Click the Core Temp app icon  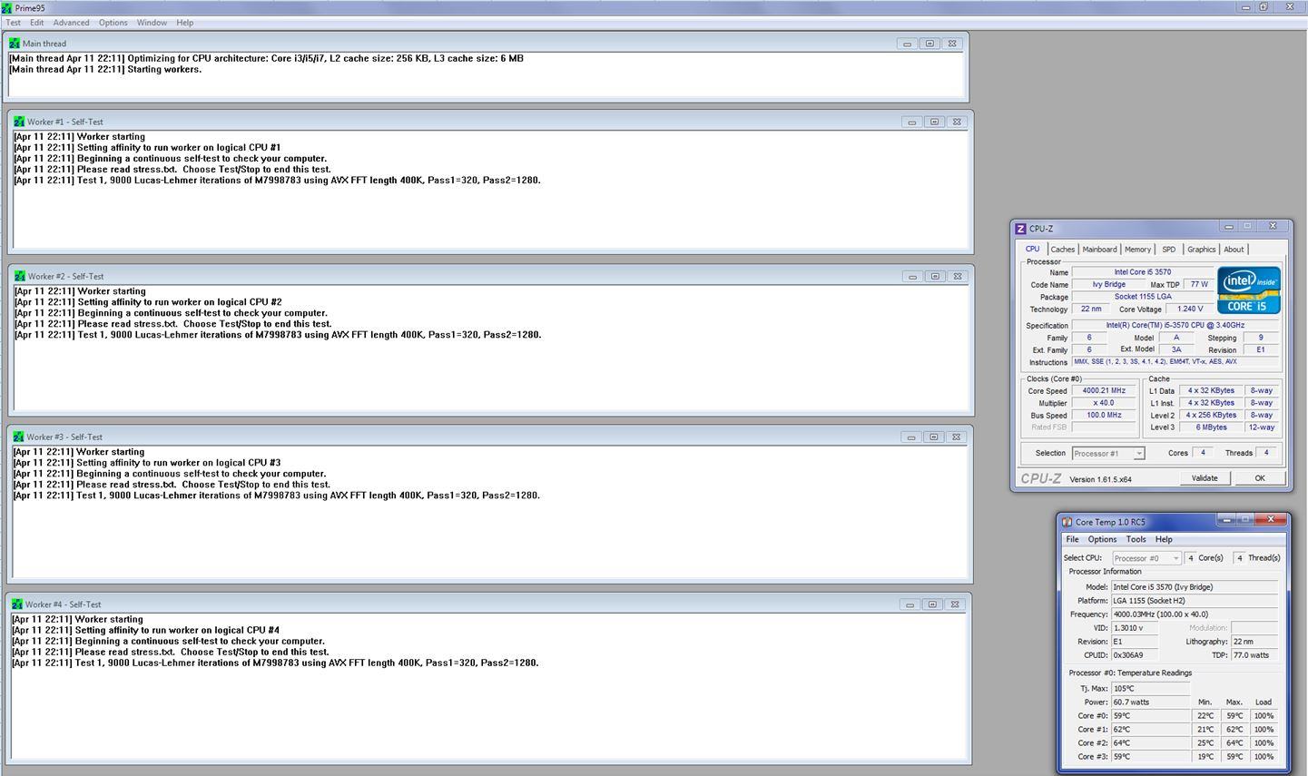tap(1067, 522)
